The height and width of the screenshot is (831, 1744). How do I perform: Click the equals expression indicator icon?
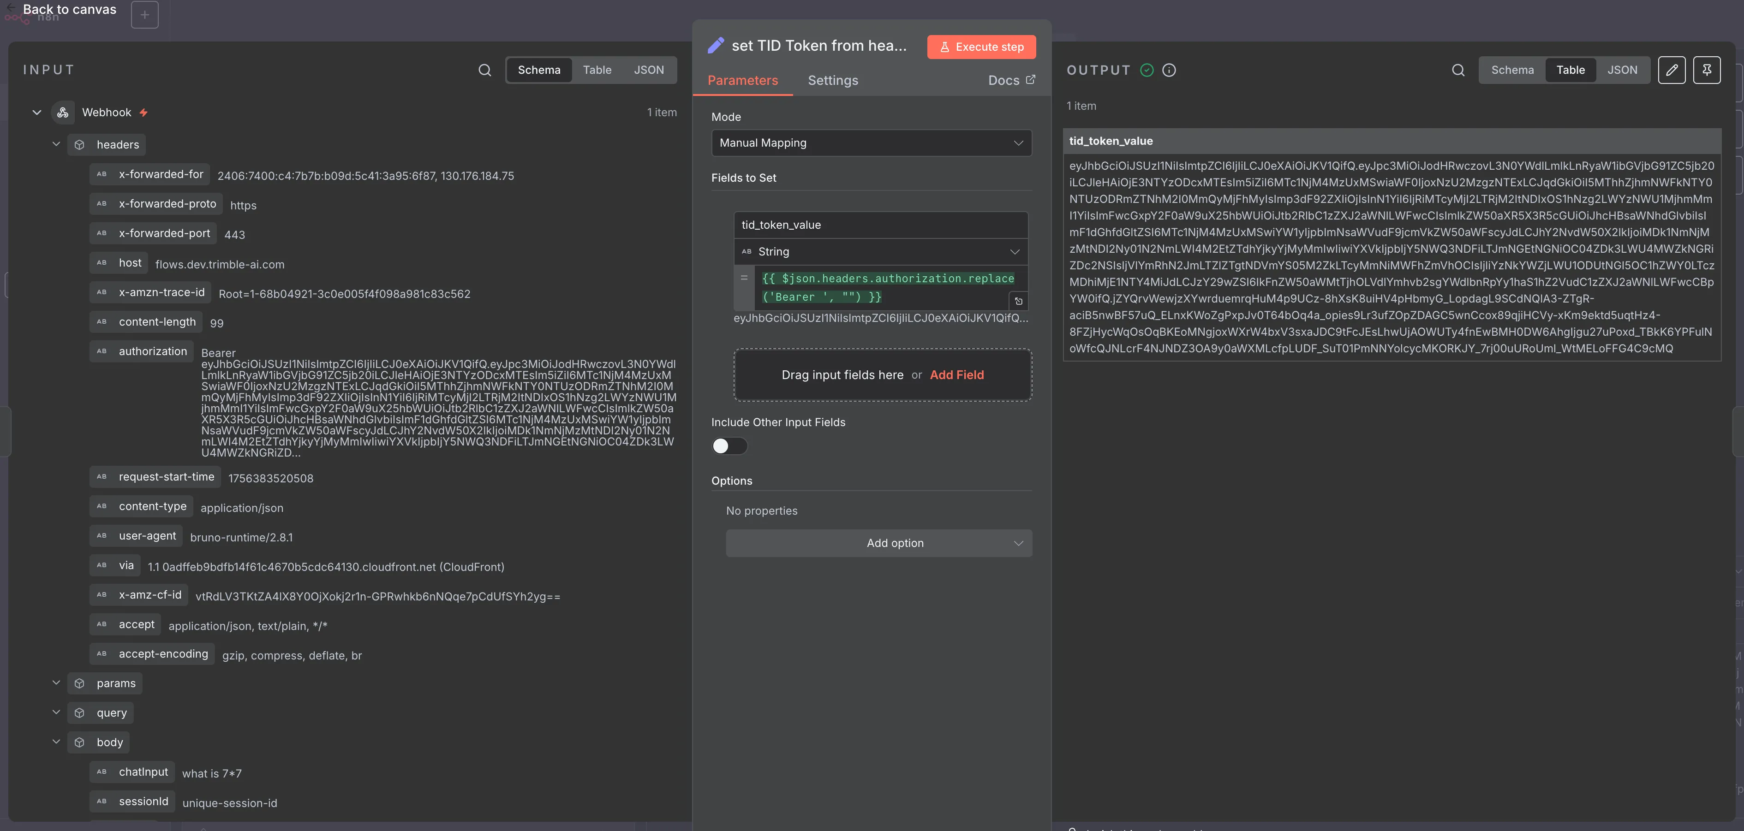(x=744, y=278)
